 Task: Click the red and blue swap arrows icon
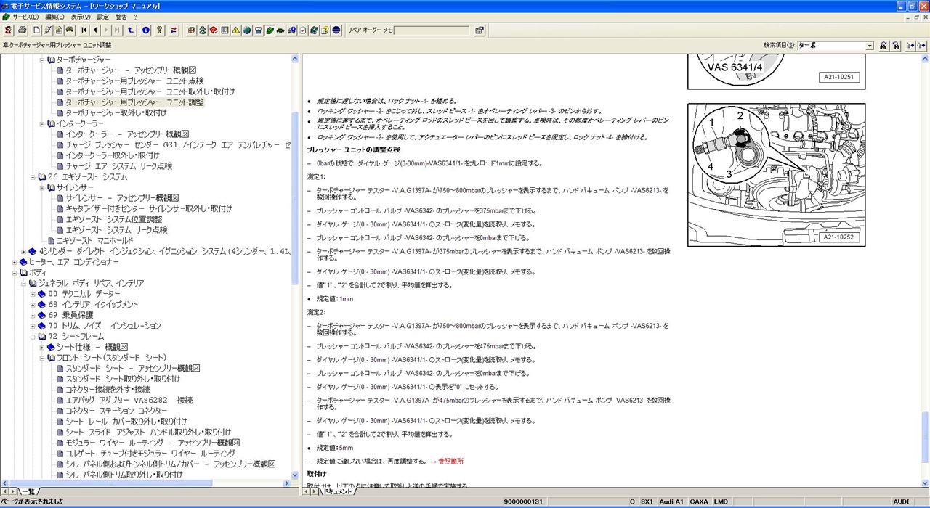pos(174,30)
